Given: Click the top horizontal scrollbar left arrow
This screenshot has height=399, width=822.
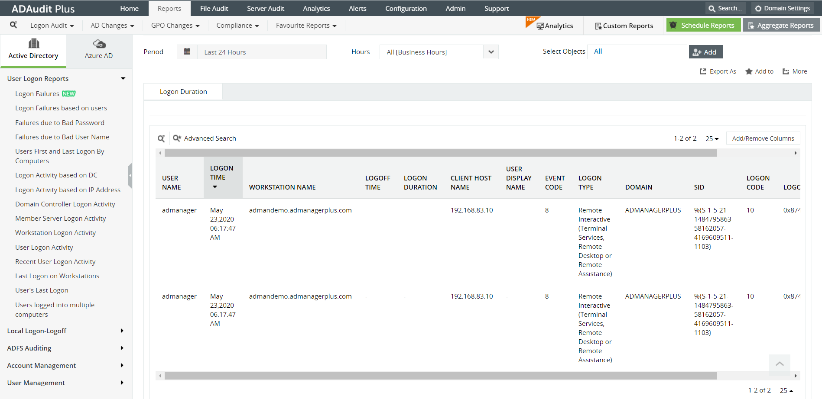Looking at the screenshot, I should pos(160,153).
